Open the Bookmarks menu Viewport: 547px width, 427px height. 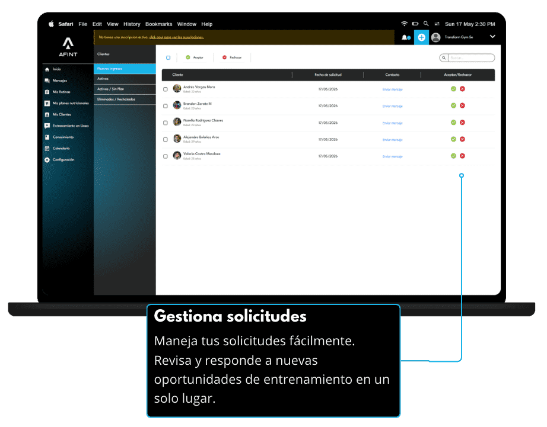(x=159, y=24)
